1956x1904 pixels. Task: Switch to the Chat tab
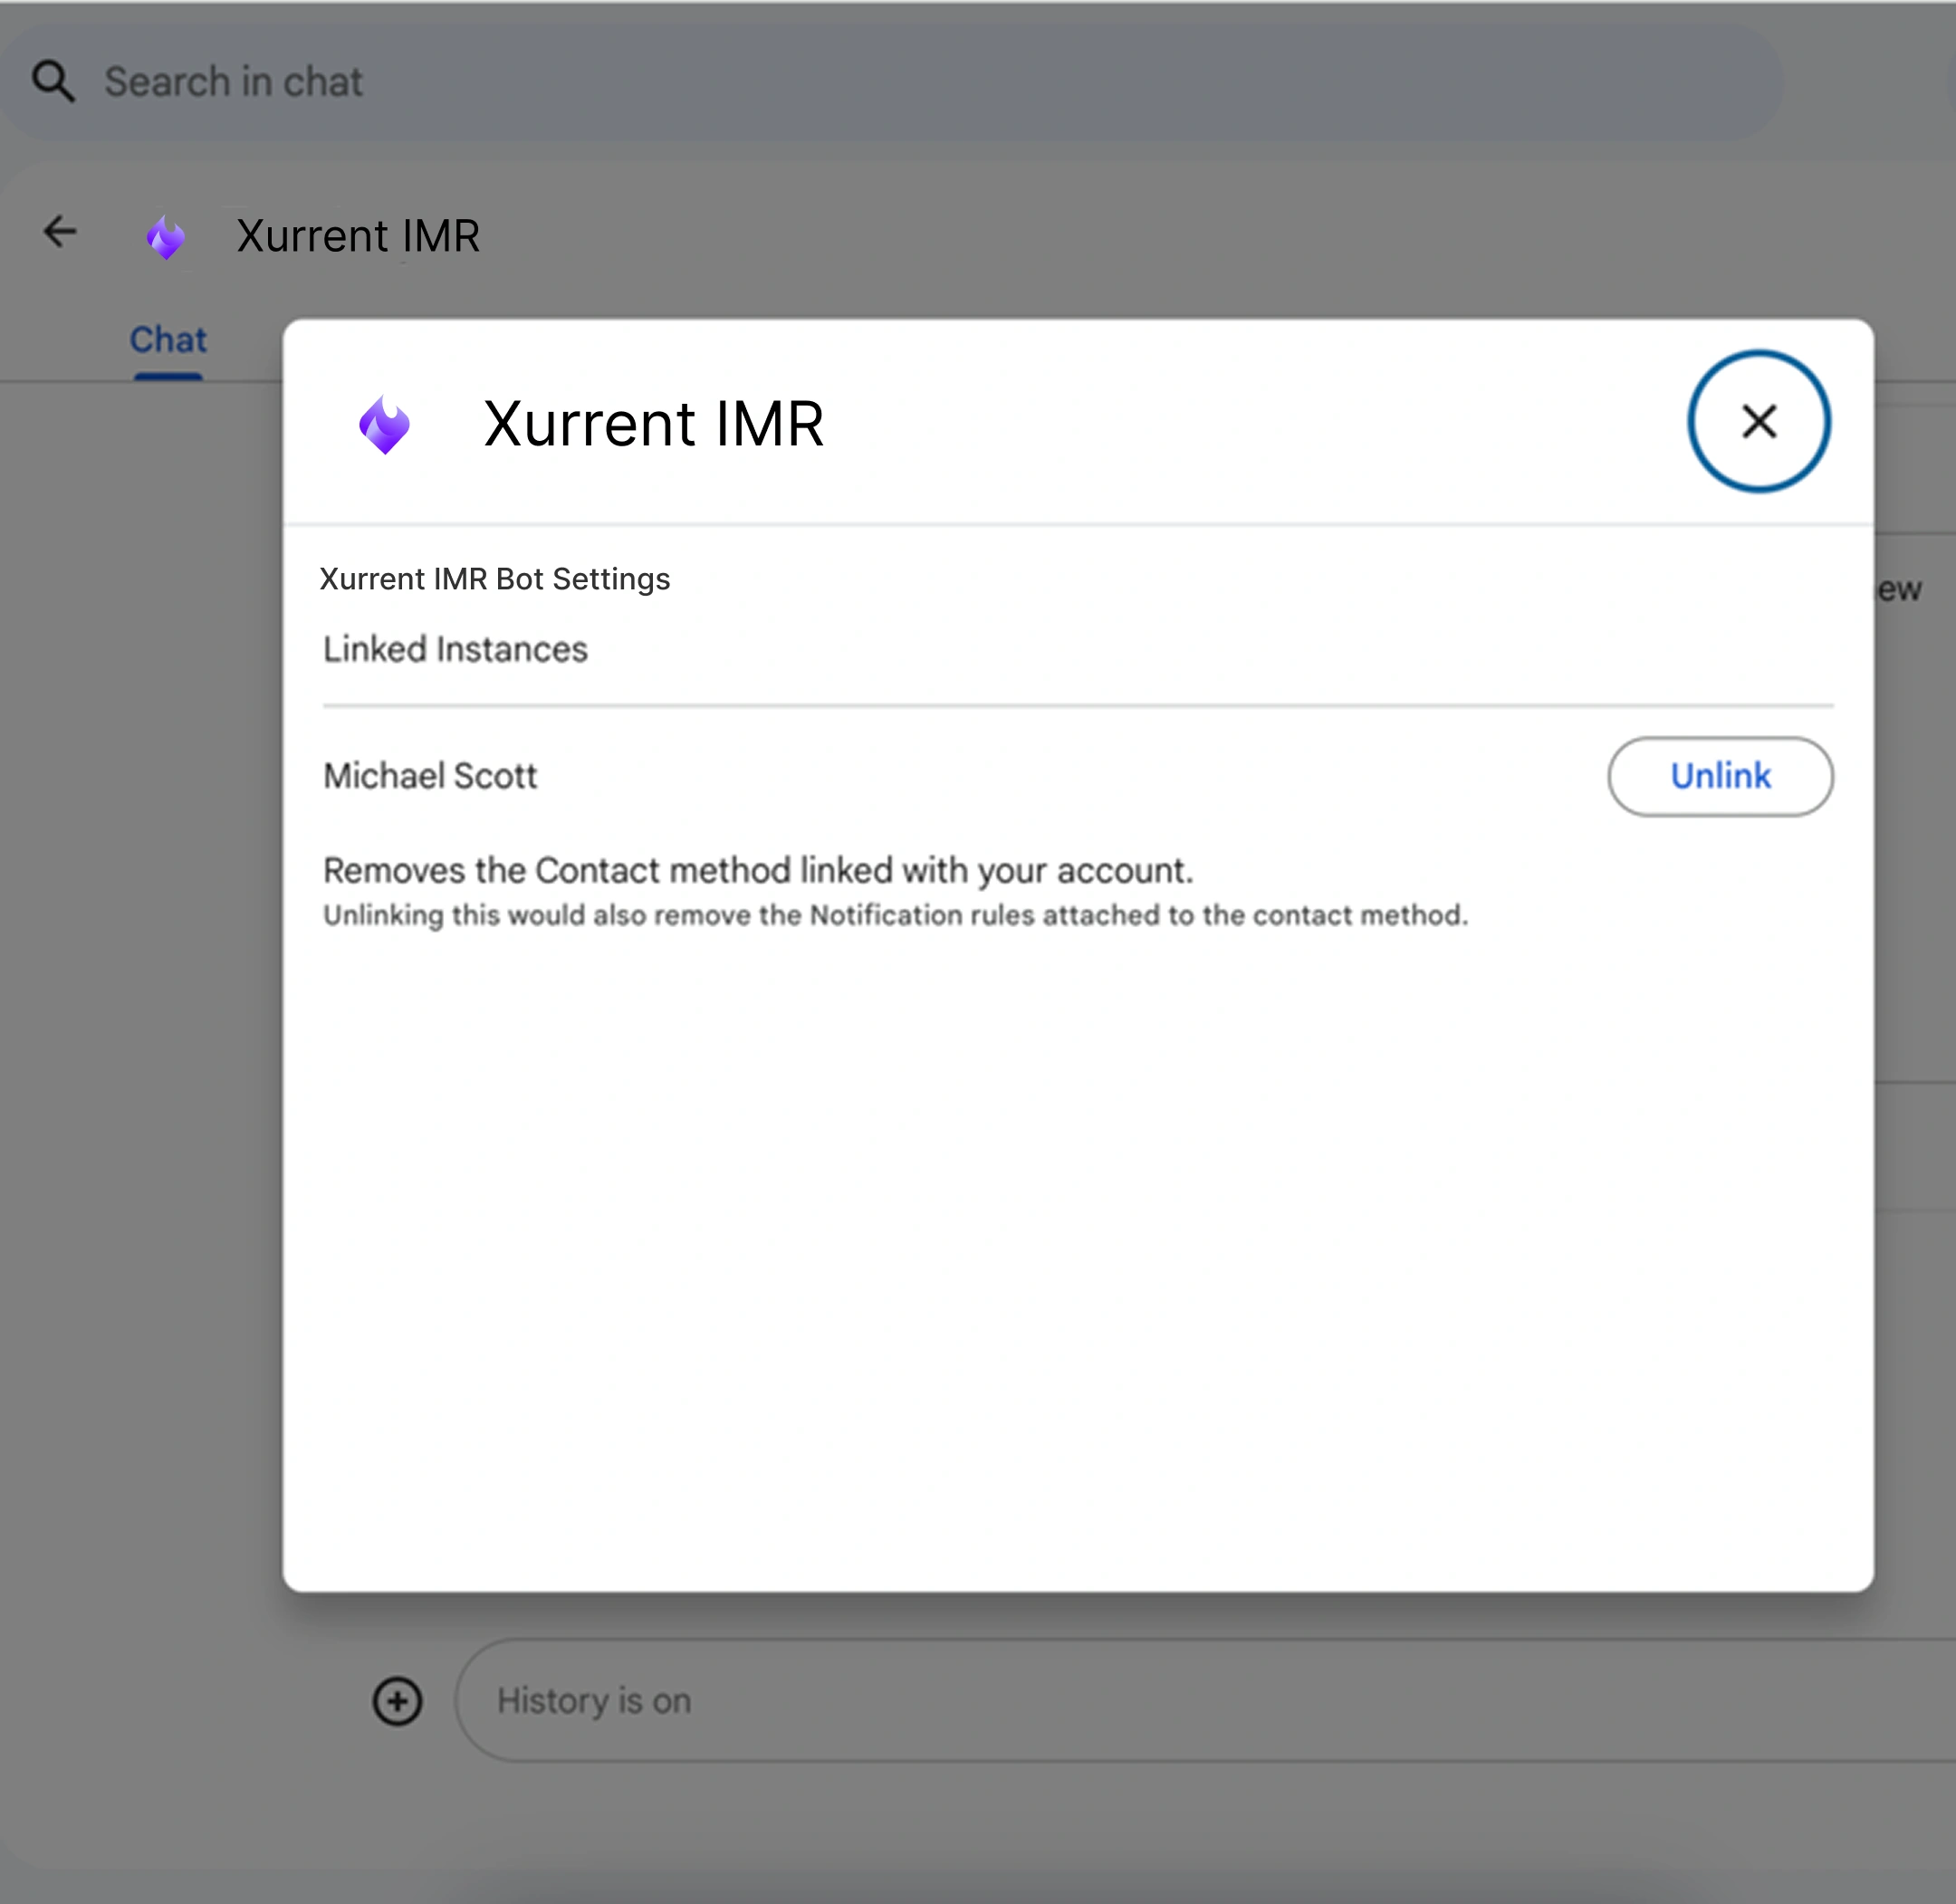168,340
